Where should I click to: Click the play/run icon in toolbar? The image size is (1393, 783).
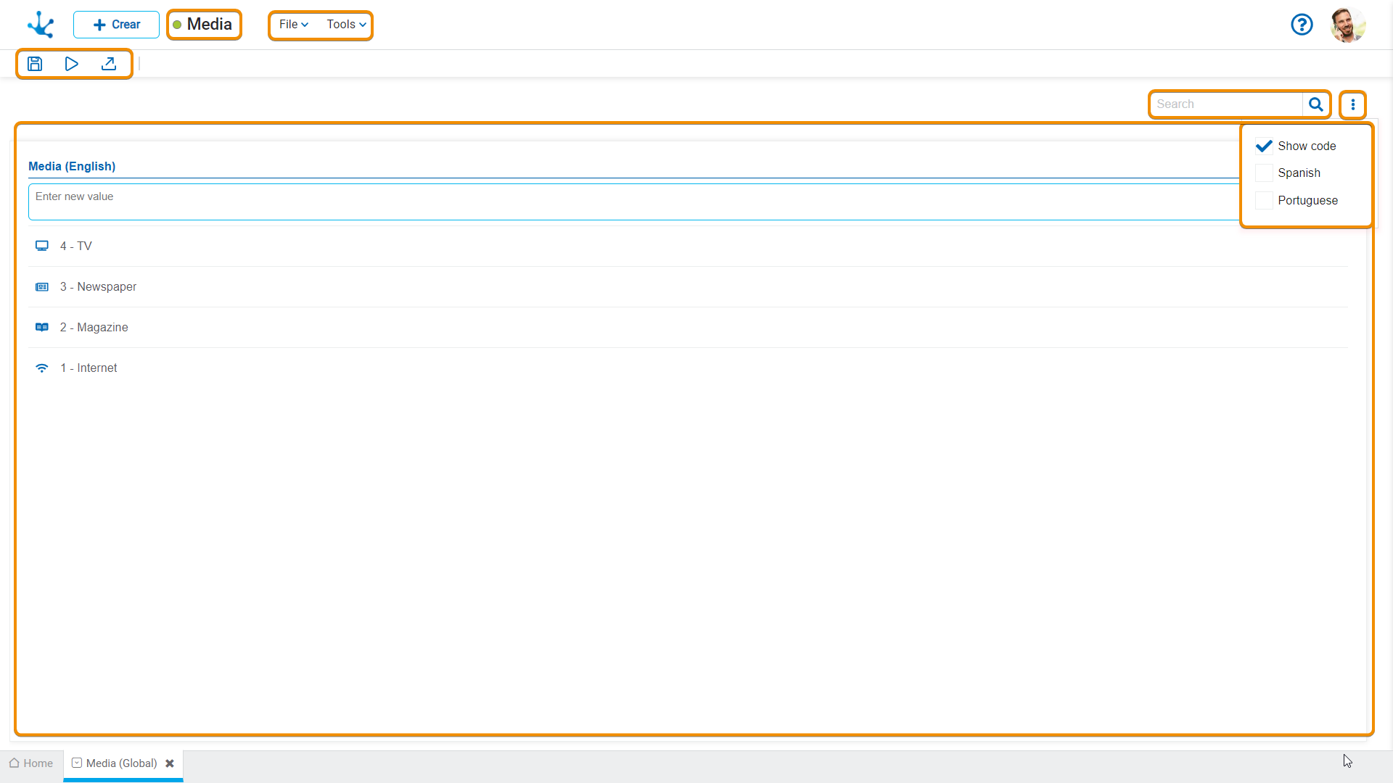point(72,63)
